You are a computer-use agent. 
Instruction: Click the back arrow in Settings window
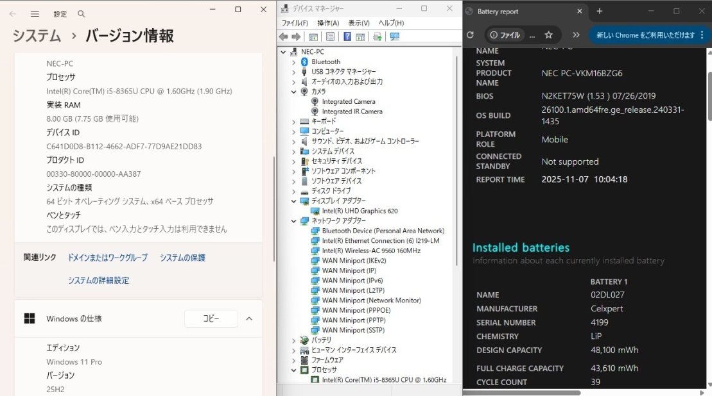[x=13, y=13]
